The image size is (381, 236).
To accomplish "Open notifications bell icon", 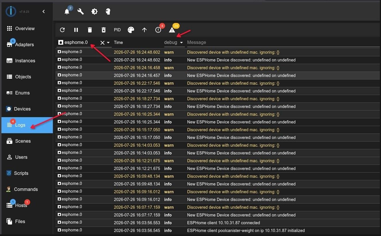I will pyautogui.click(x=67, y=11).
